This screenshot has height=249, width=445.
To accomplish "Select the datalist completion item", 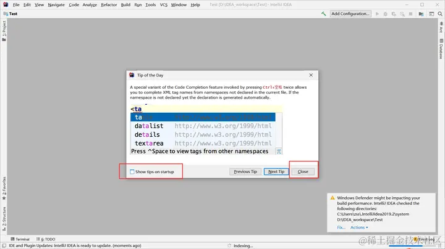I will click(x=203, y=126).
